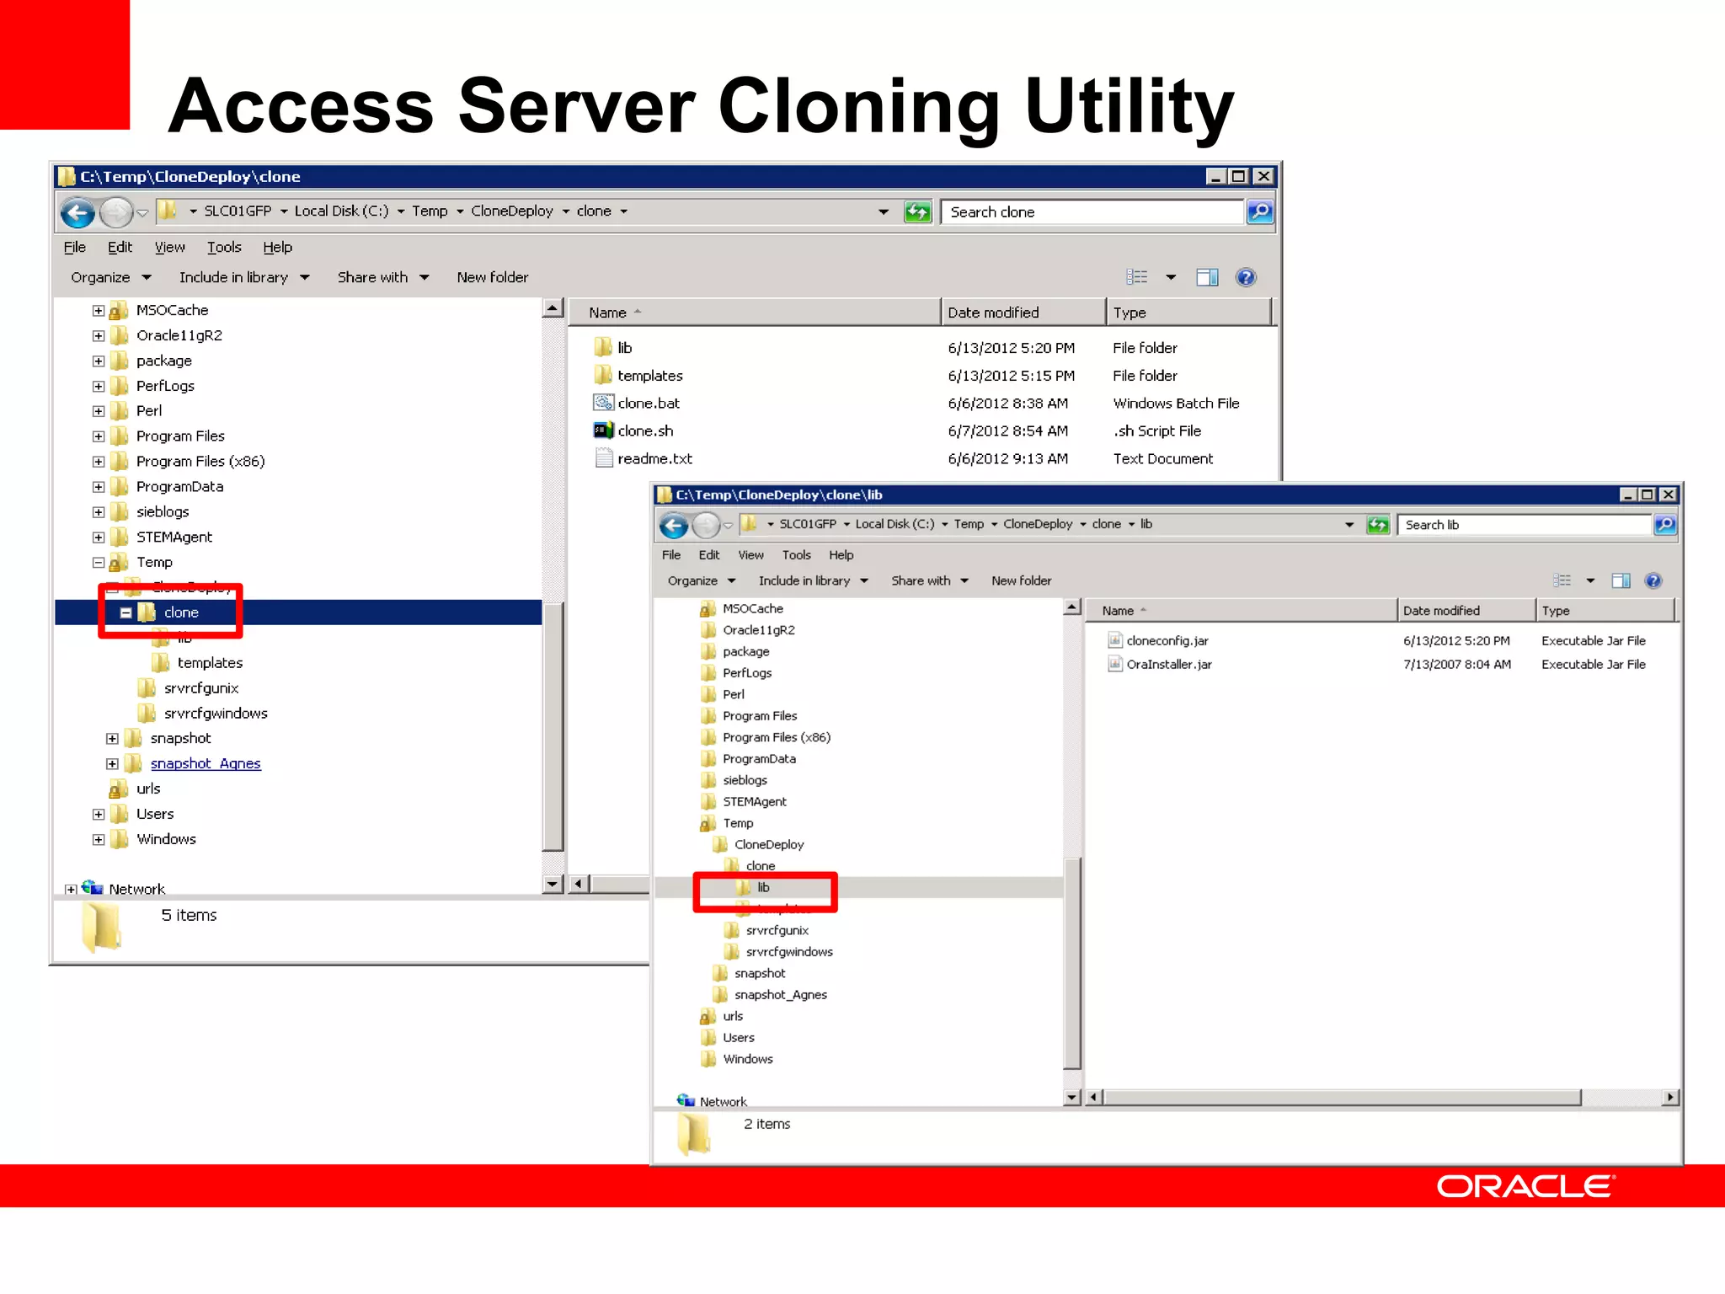
Task: Click New folder in the clone window toolbar
Action: point(493,277)
